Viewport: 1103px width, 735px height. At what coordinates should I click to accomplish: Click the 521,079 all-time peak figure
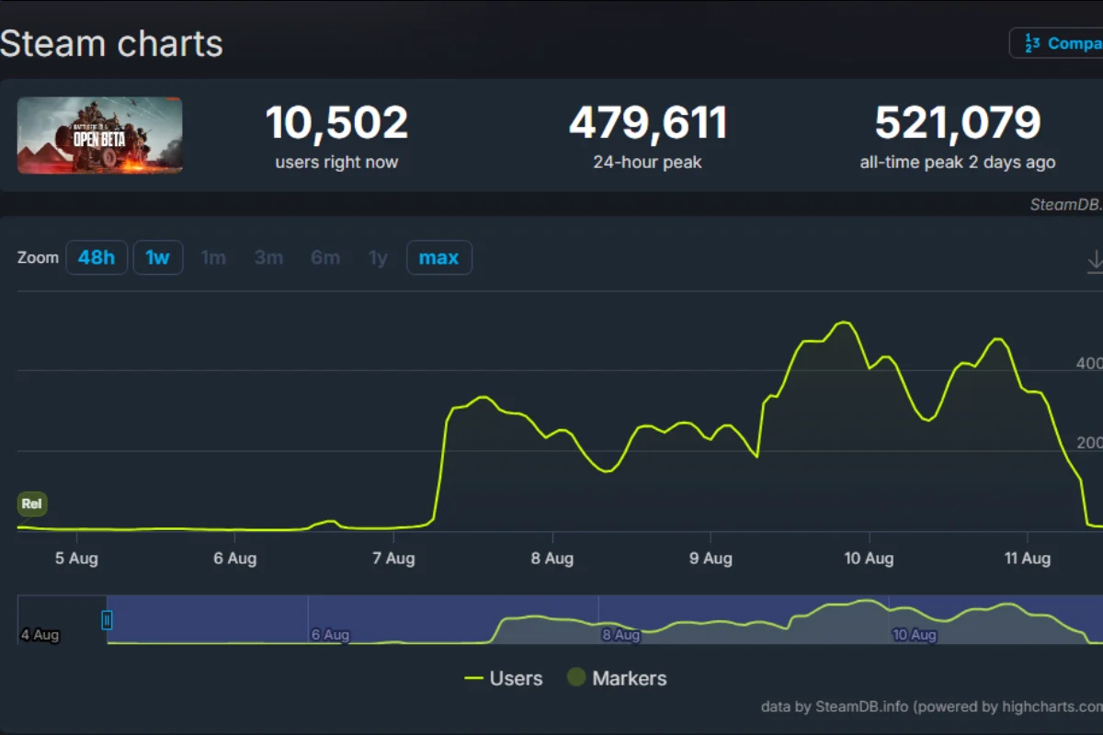coord(958,123)
